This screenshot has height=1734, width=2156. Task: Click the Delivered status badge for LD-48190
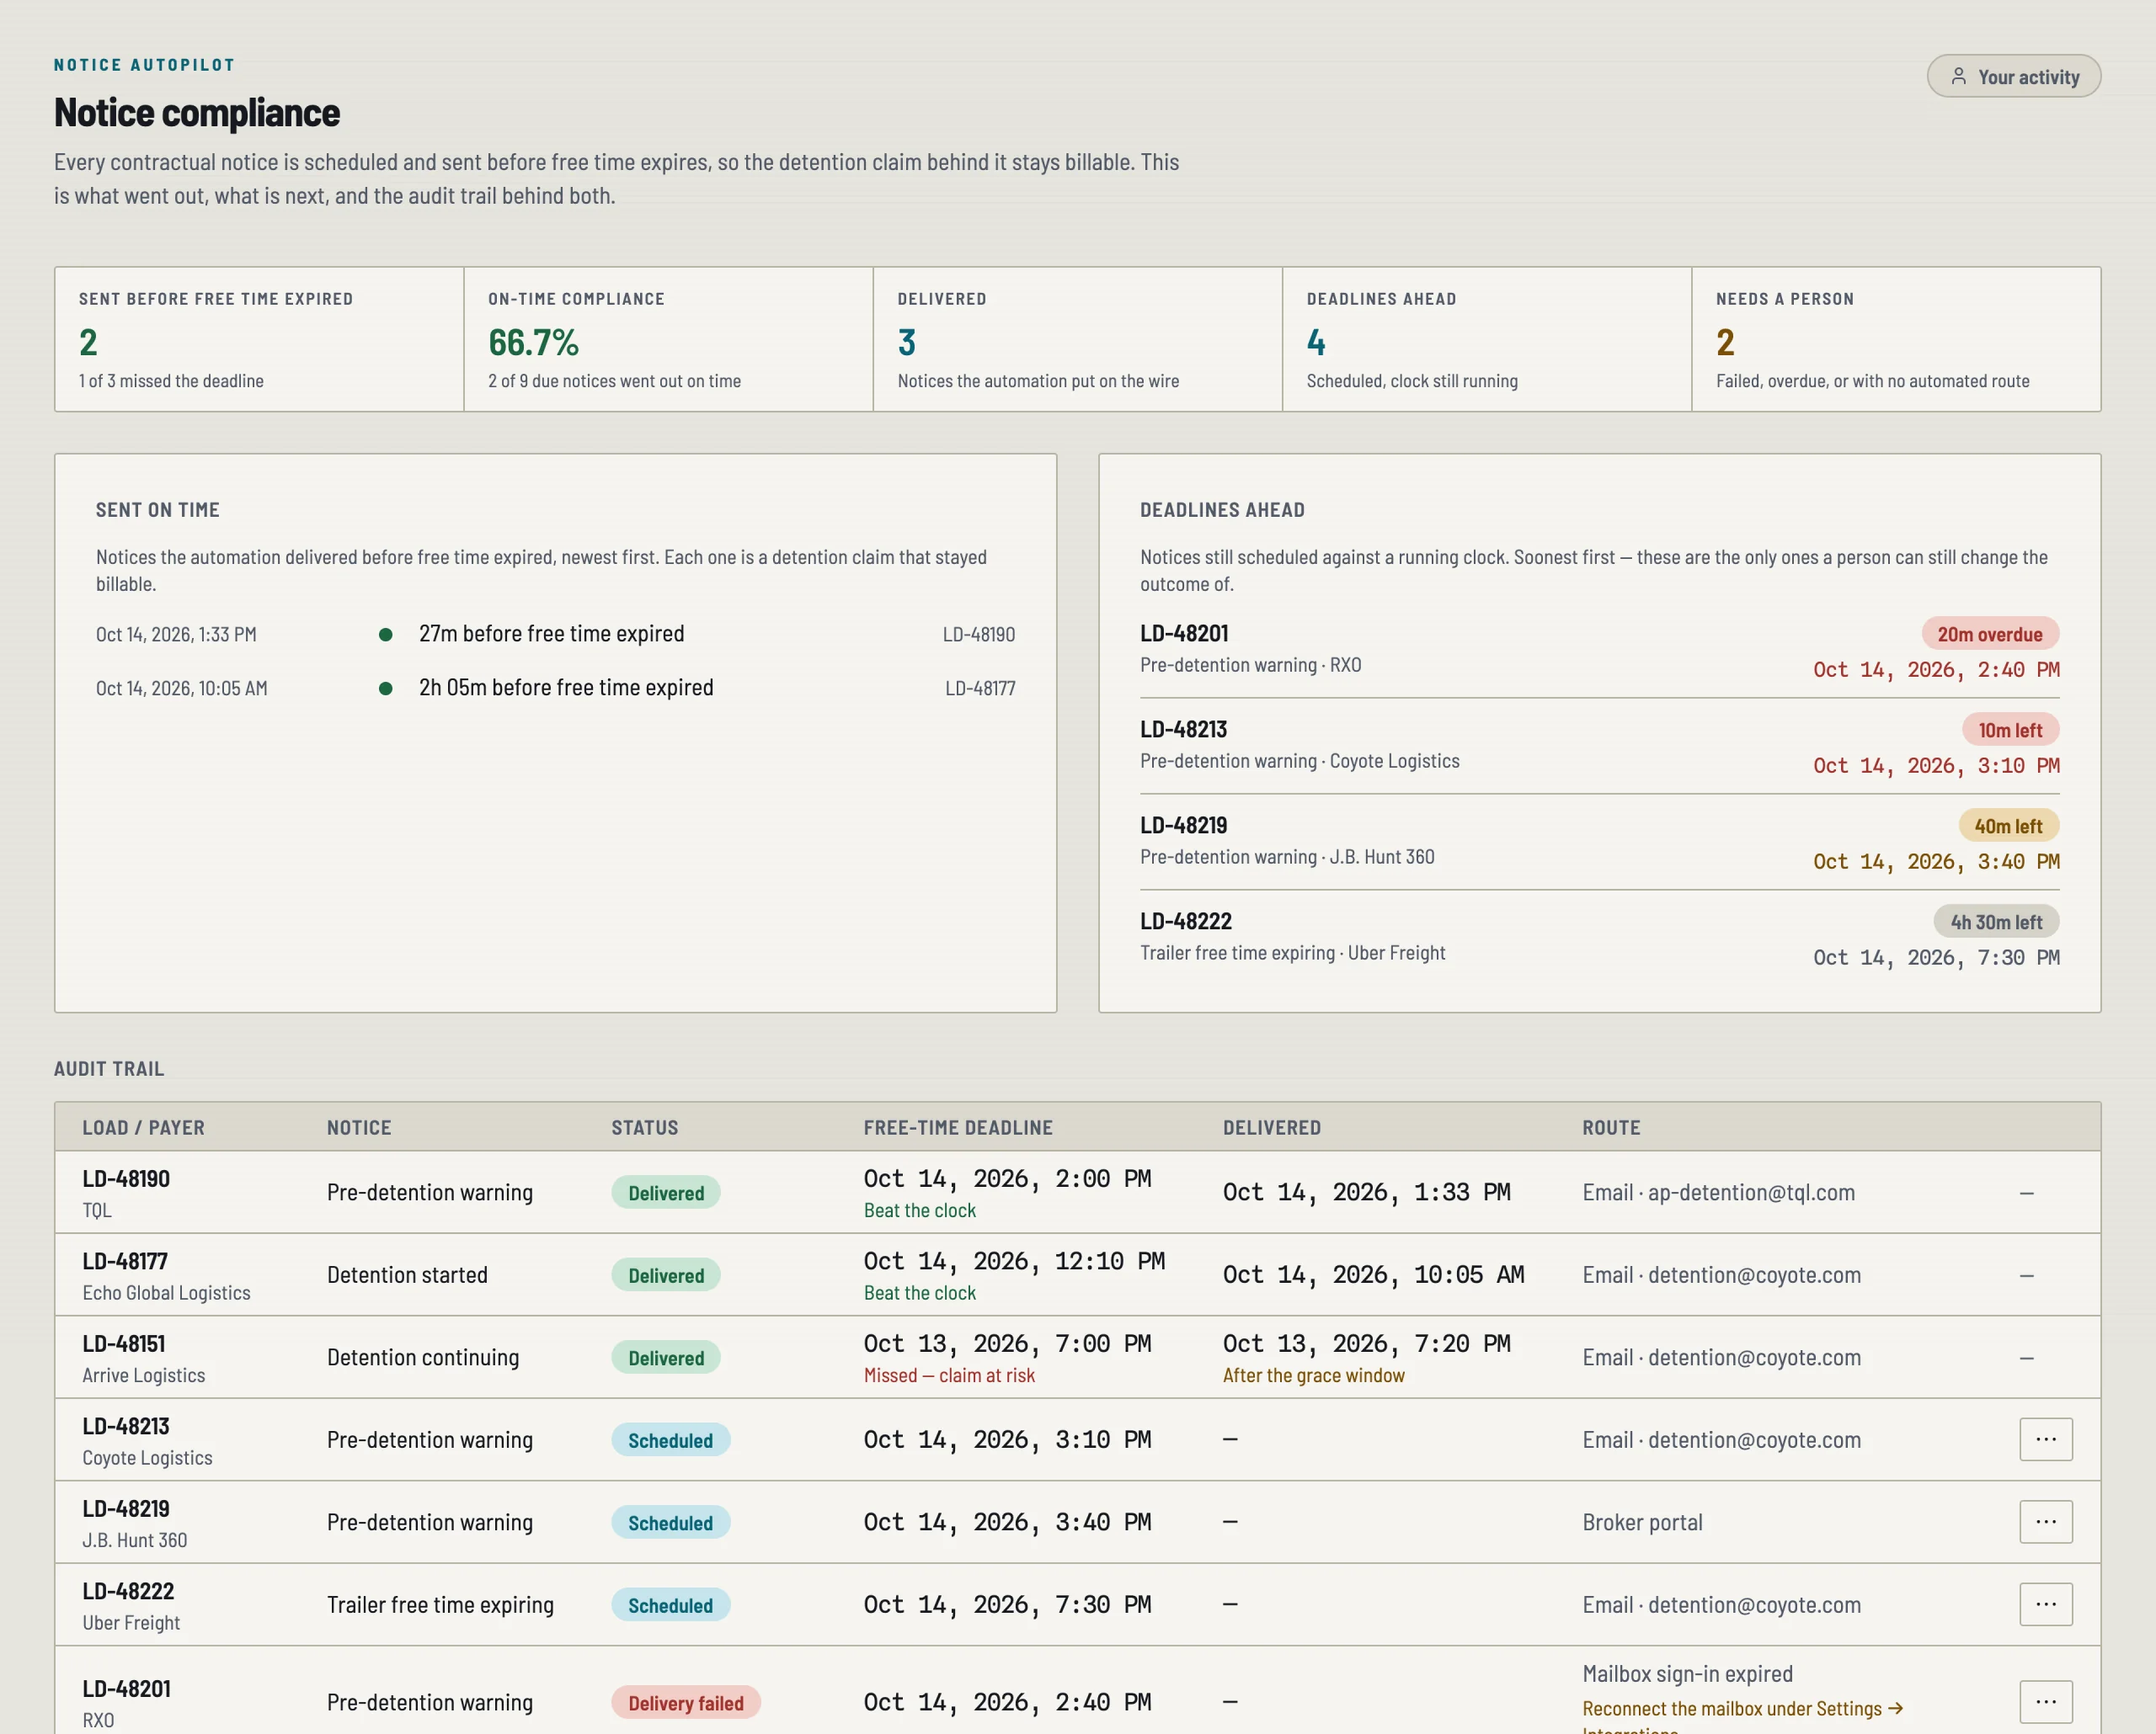[x=666, y=1192]
